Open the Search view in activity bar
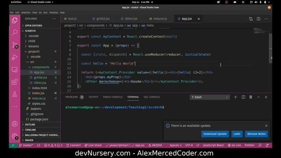This screenshot has width=281, height=158. point(14,32)
